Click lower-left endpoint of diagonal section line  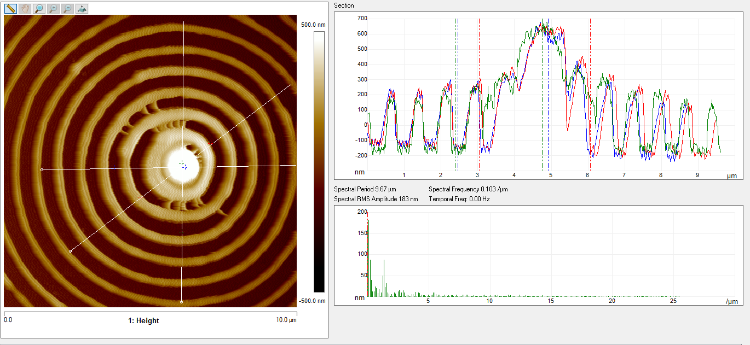(70, 251)
